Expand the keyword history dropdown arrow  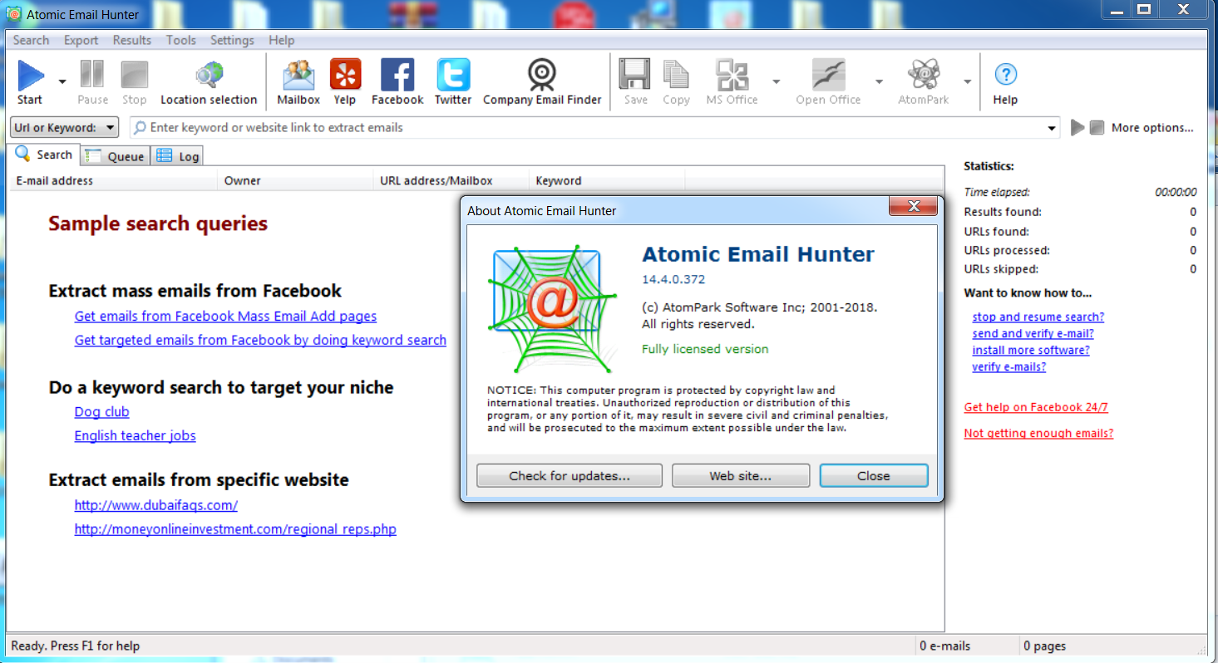[x=1053, y=128]
